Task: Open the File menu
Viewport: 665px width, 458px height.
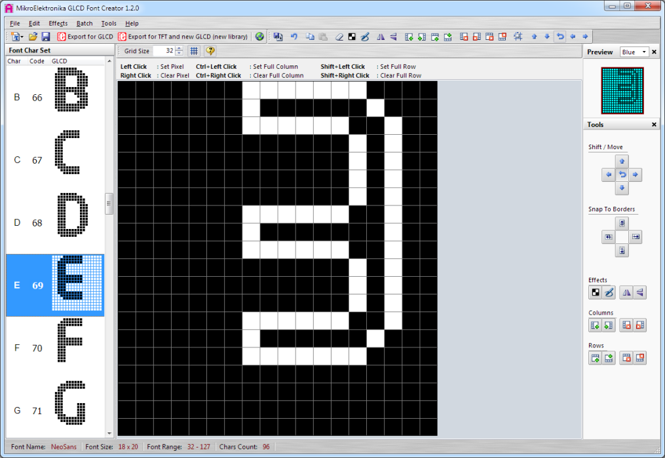Action: 15,24
